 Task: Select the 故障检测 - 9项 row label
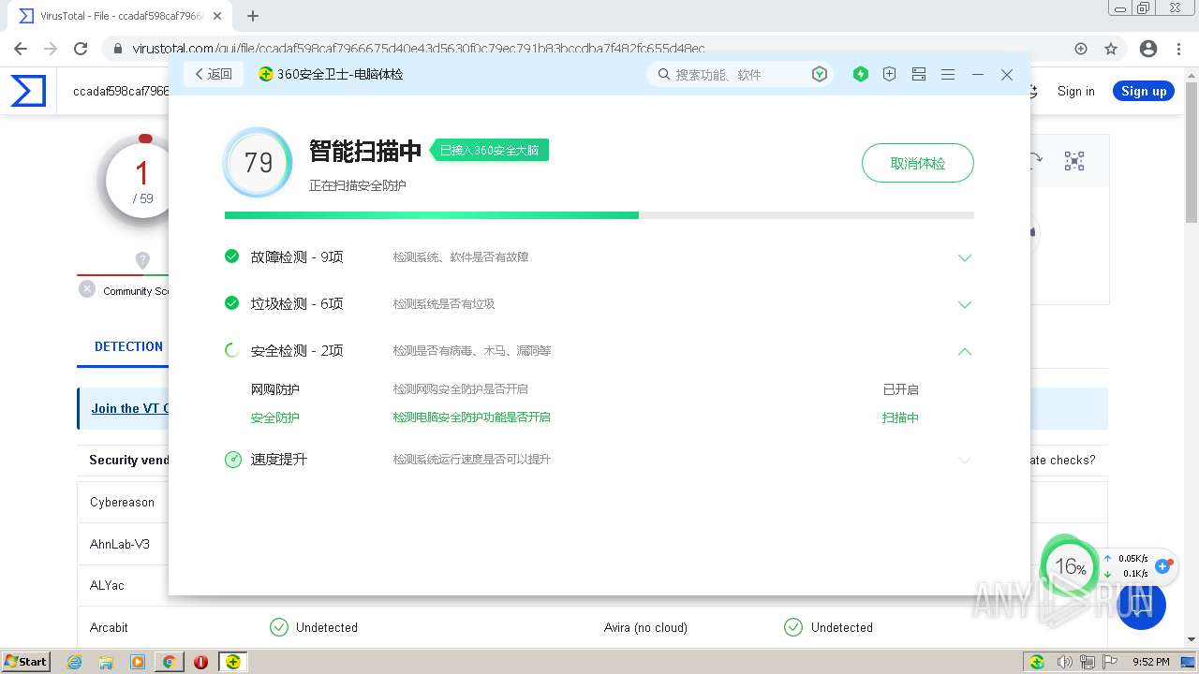(297, 256)
